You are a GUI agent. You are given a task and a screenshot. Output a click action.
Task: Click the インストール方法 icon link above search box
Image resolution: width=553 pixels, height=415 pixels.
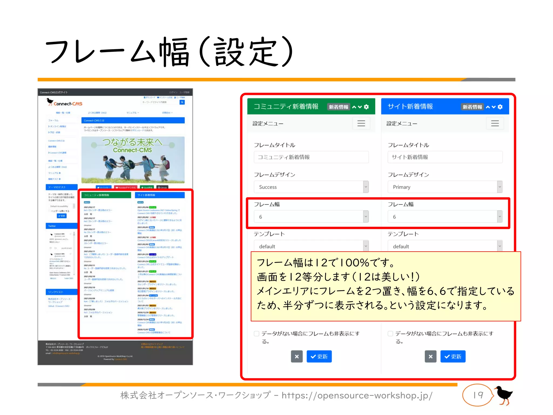pyautogui.click(x=165, y=97)
